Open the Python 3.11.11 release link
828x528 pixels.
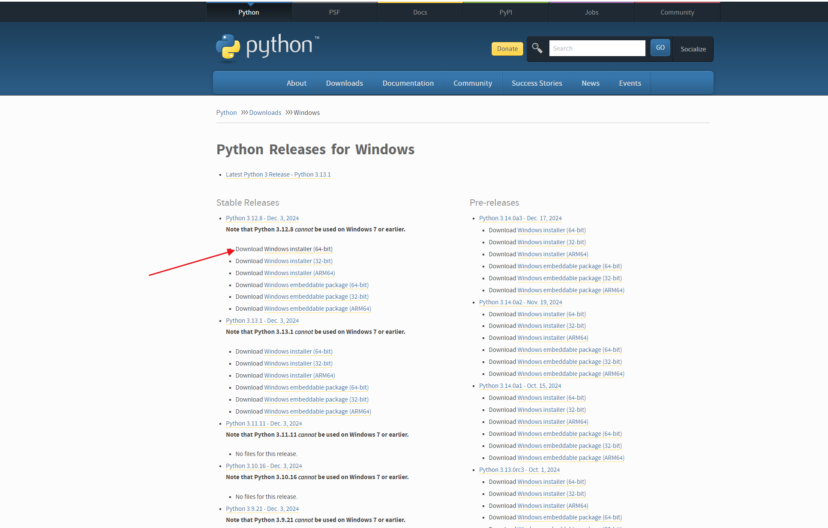pyautogui.click(x=264, y=423)
